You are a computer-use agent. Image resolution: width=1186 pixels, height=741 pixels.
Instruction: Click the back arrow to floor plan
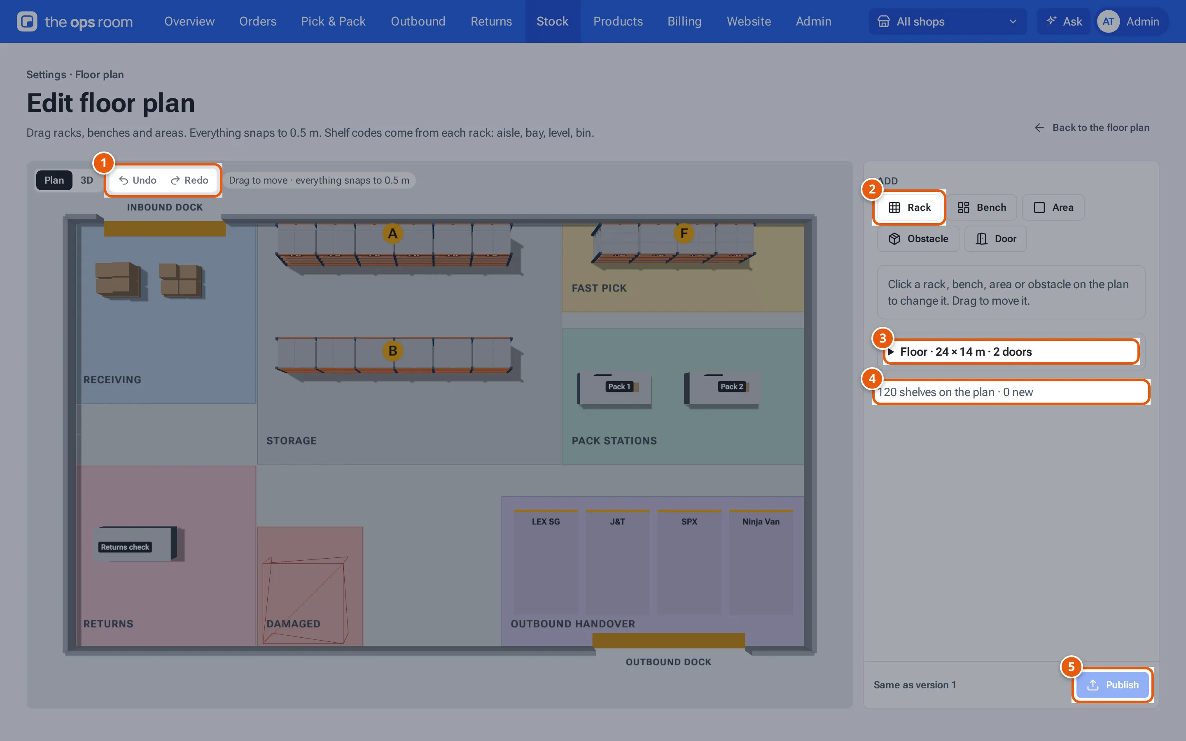(1039, 128)
